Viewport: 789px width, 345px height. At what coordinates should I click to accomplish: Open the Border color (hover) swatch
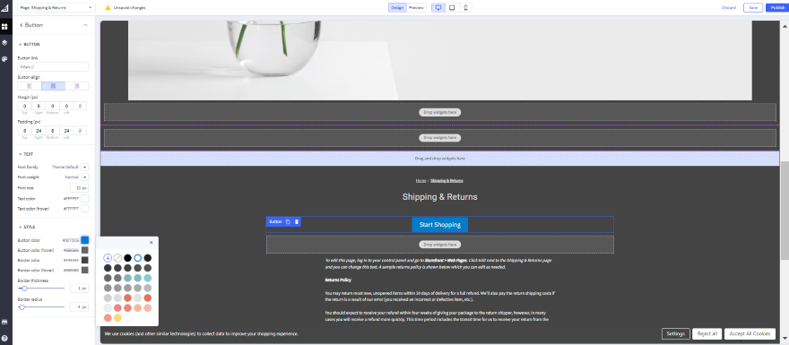[x=84, y=270]
